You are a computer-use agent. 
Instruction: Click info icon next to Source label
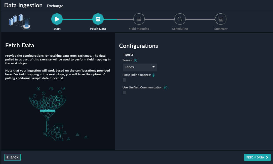click(136, 60)
